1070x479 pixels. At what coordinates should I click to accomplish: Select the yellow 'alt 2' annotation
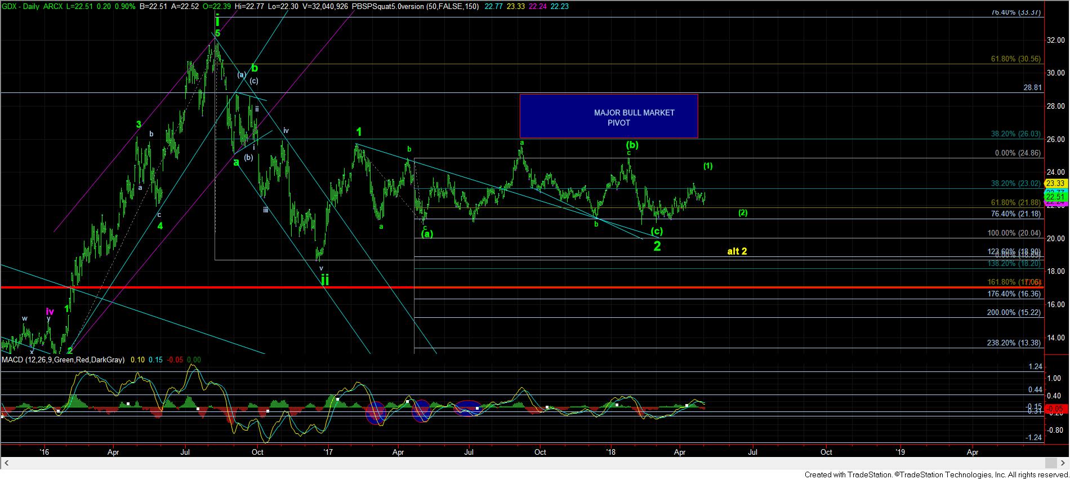point(737,251)
